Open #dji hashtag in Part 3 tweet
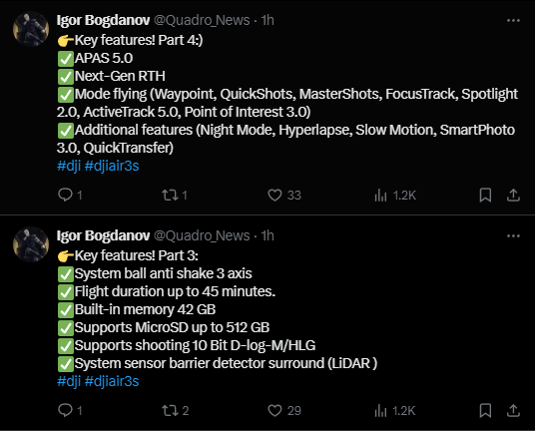The image size is (535, 431). coord(69,381)
